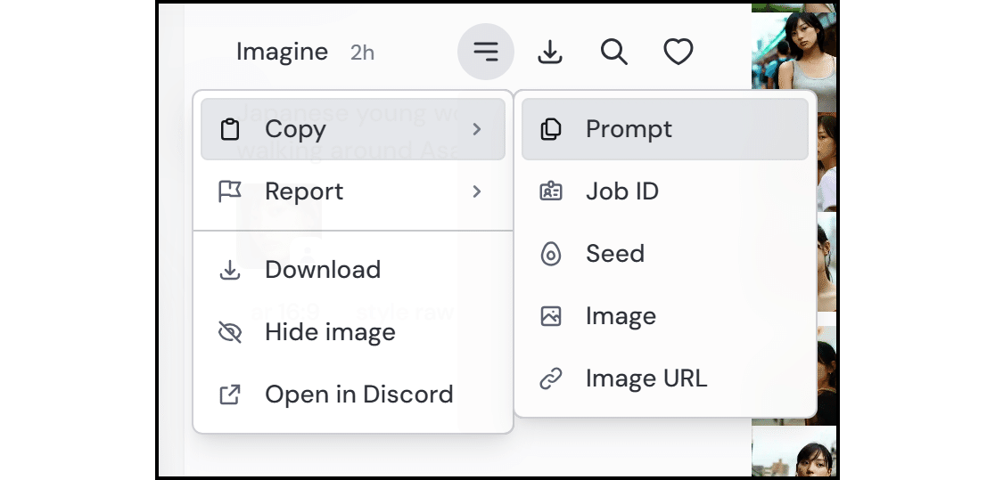The width and height of the screenshot is (995, 480).
Task: Click the magnifying glass search icon
Action: 613,53
